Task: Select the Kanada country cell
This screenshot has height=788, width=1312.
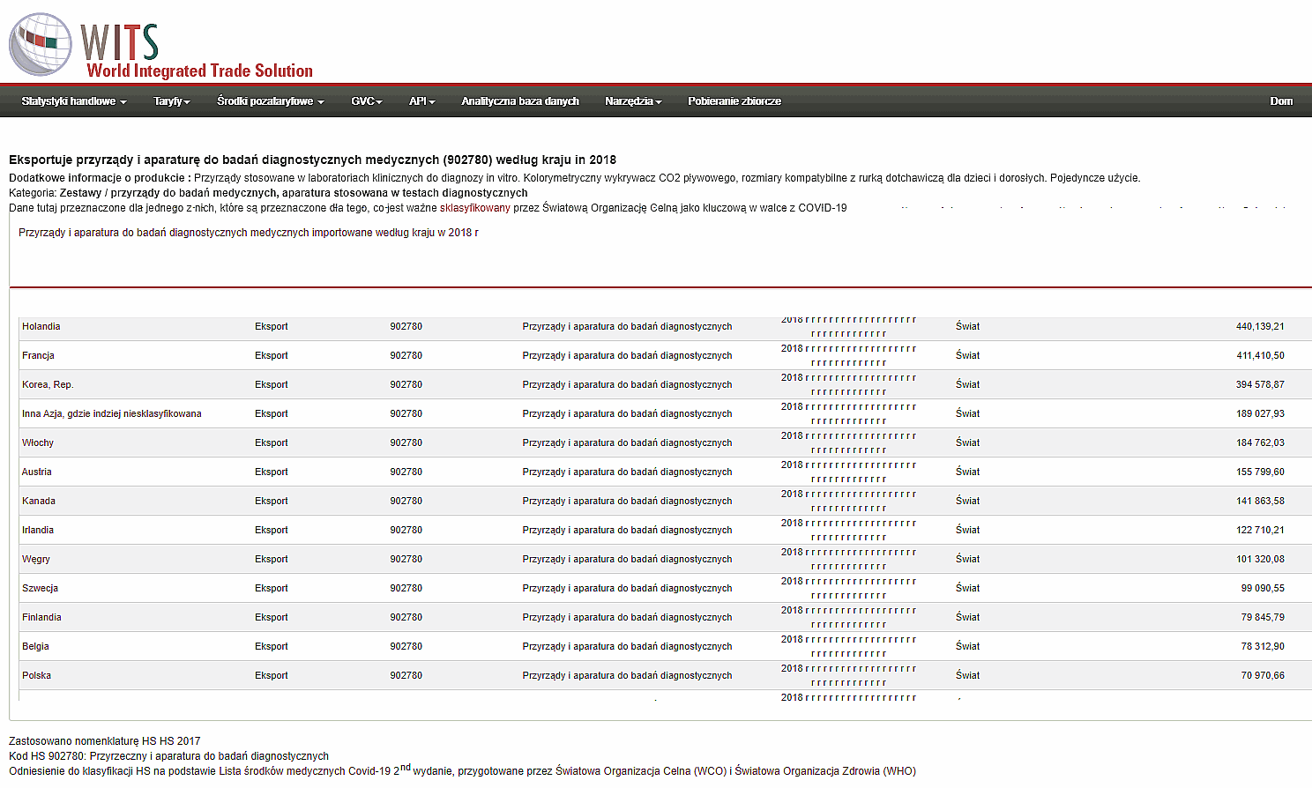Action: [x=39, y=501]
